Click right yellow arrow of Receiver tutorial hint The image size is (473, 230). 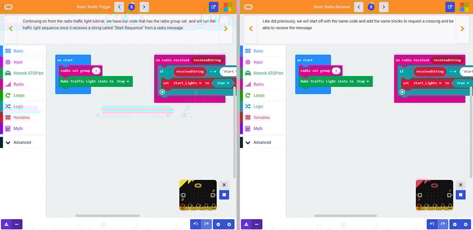[x=463, y=29]
